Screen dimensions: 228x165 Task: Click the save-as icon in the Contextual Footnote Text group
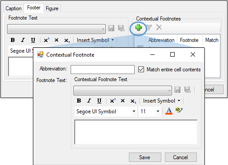pos(188,90)
